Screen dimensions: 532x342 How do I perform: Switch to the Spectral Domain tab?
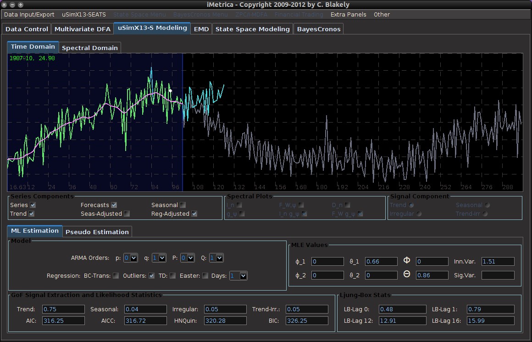90,47
